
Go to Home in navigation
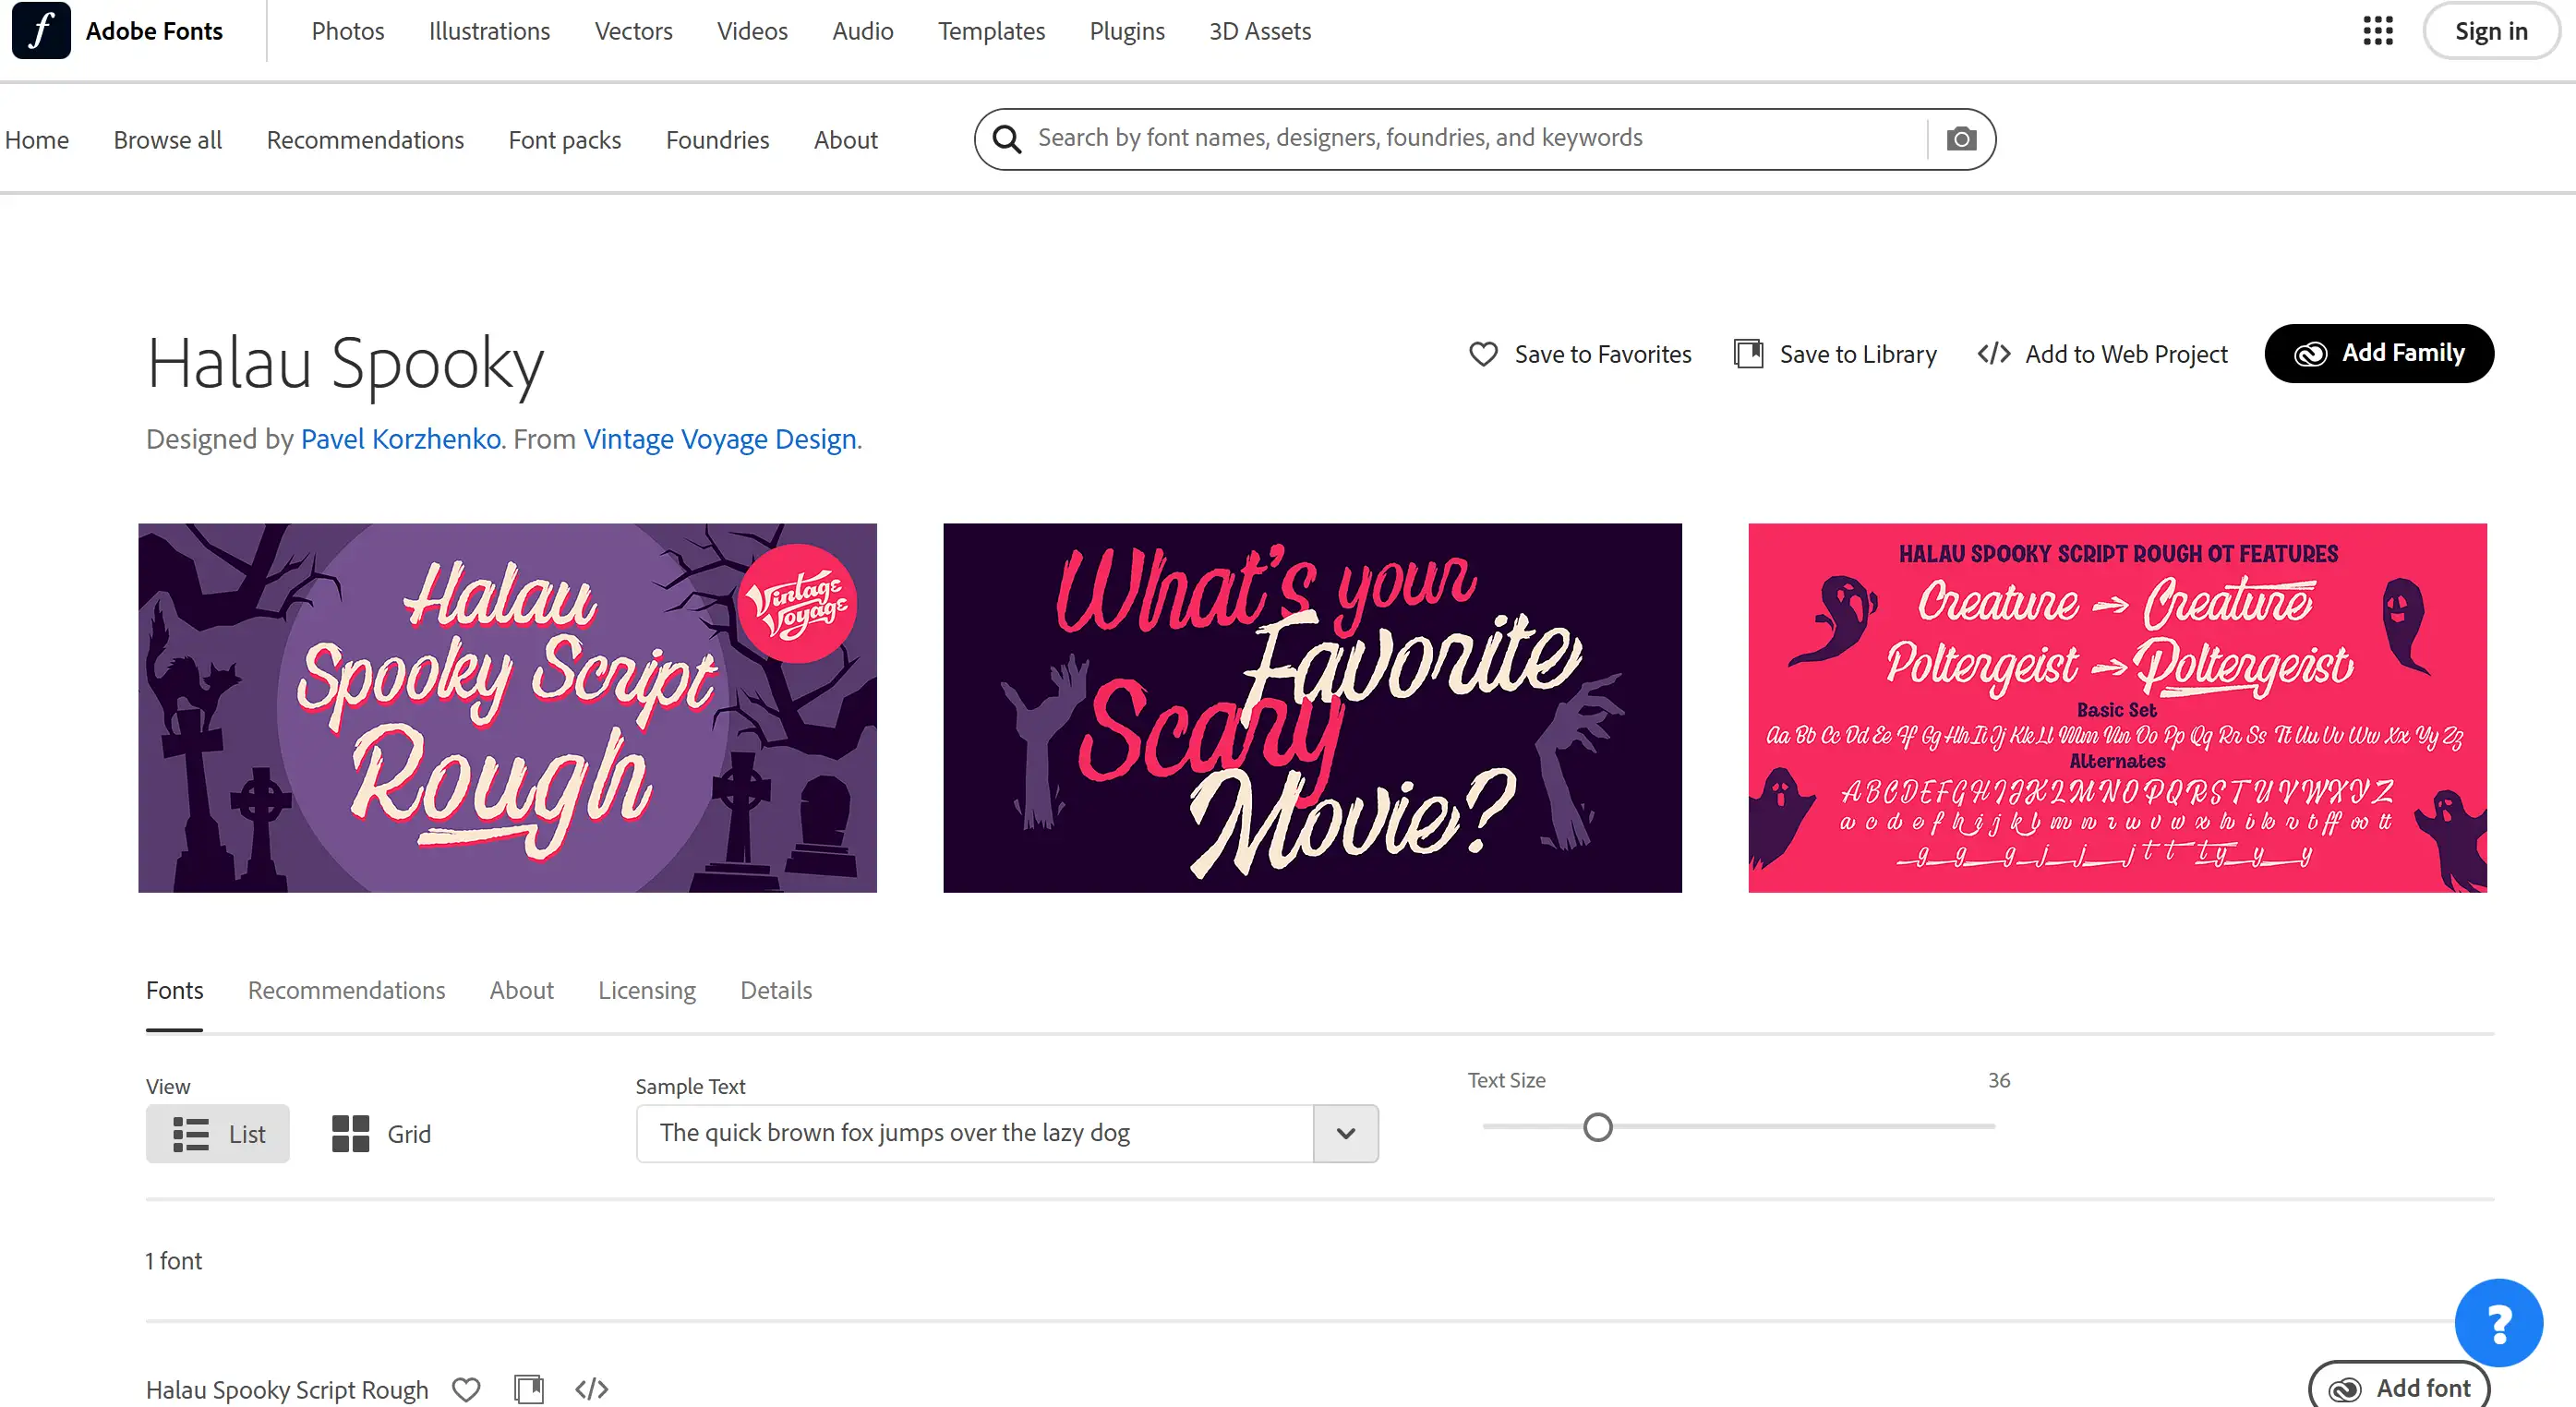coord(37,140)
